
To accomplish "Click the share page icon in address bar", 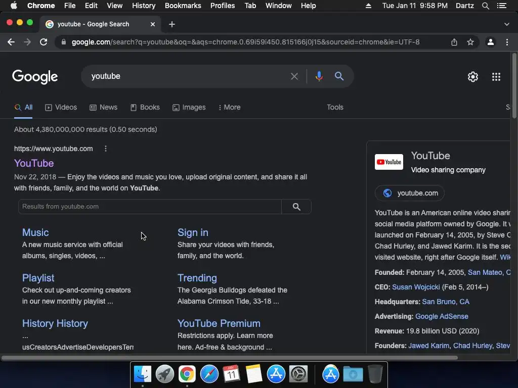I will click(454, 42).
